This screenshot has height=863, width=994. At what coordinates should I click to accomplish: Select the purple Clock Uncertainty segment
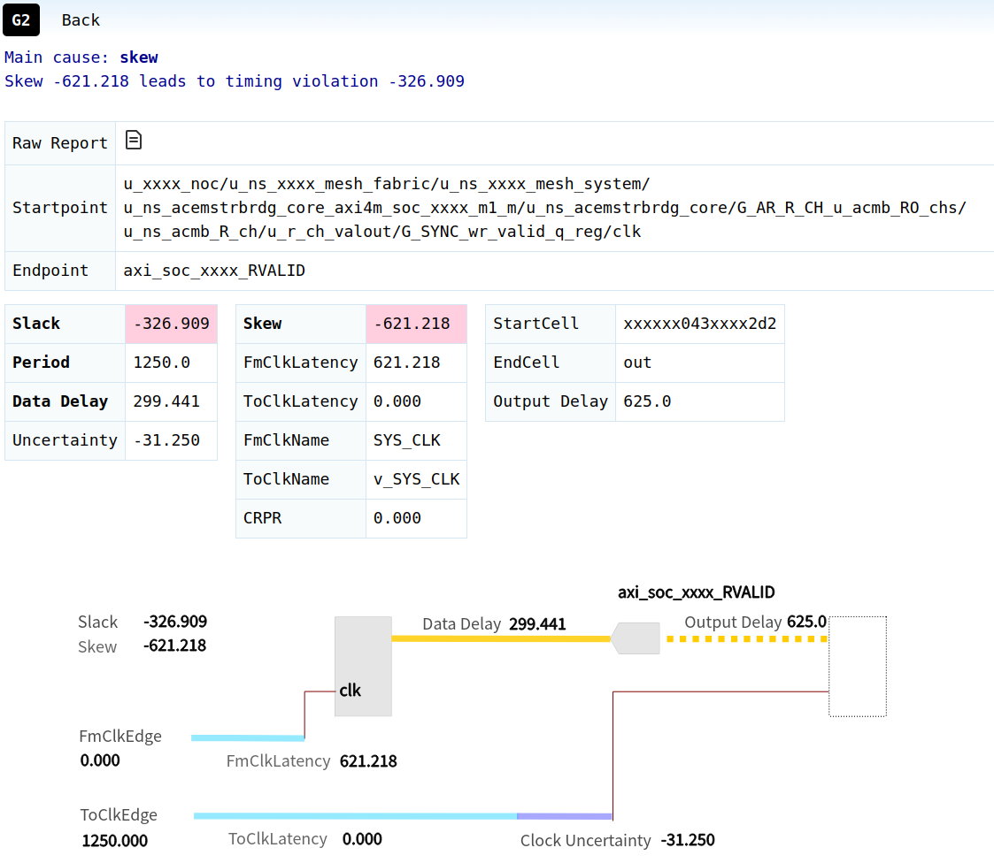coord(564,816)
